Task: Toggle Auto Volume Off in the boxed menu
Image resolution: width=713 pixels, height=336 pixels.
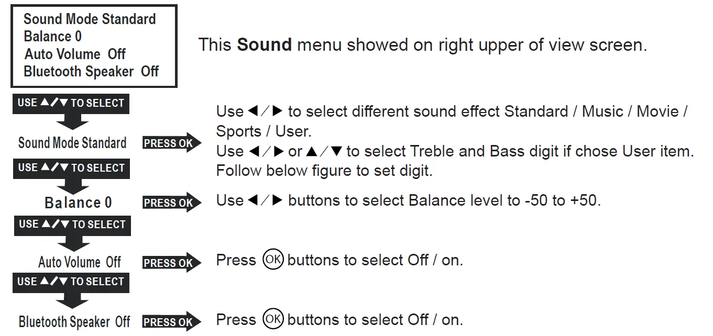Action: [75, 54]
